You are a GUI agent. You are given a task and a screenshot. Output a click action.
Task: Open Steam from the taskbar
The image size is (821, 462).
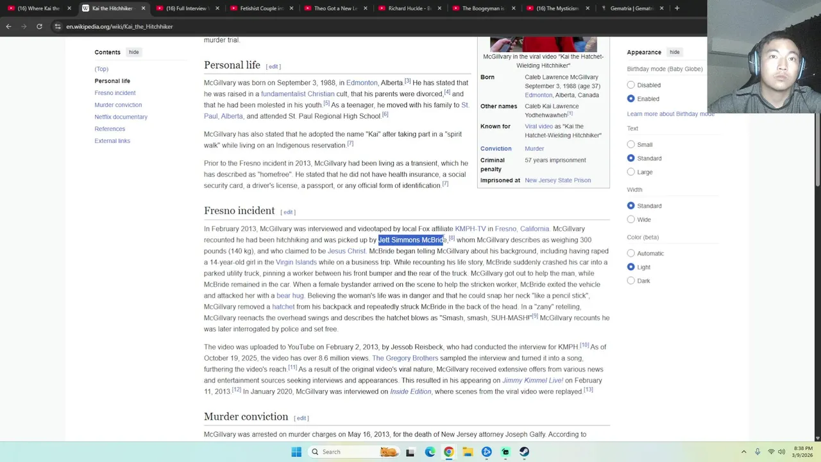pyautogui.click(x=524, y=452)
